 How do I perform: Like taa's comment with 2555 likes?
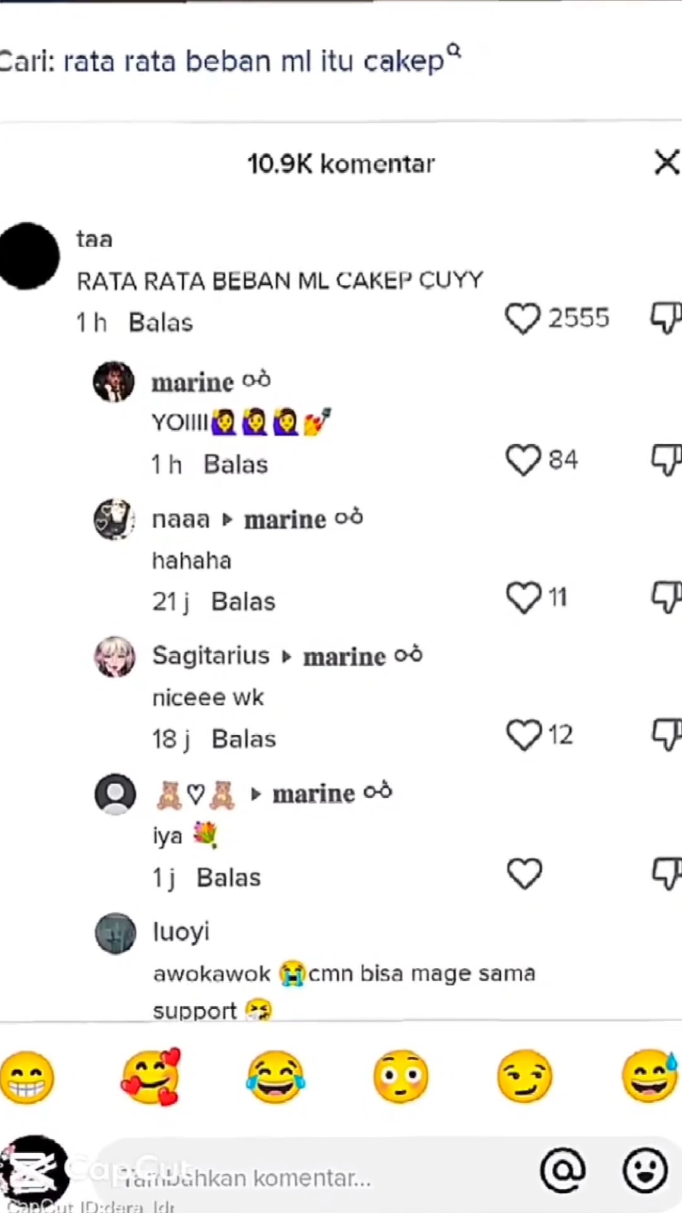tap(523, 318)
